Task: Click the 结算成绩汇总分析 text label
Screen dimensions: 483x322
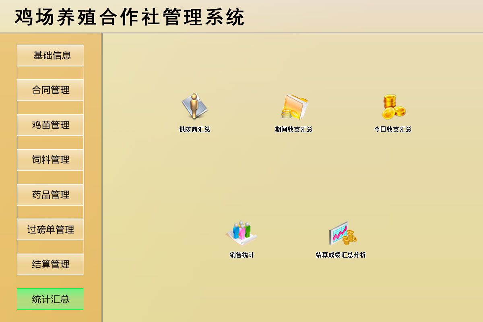Action: [341, 255]
